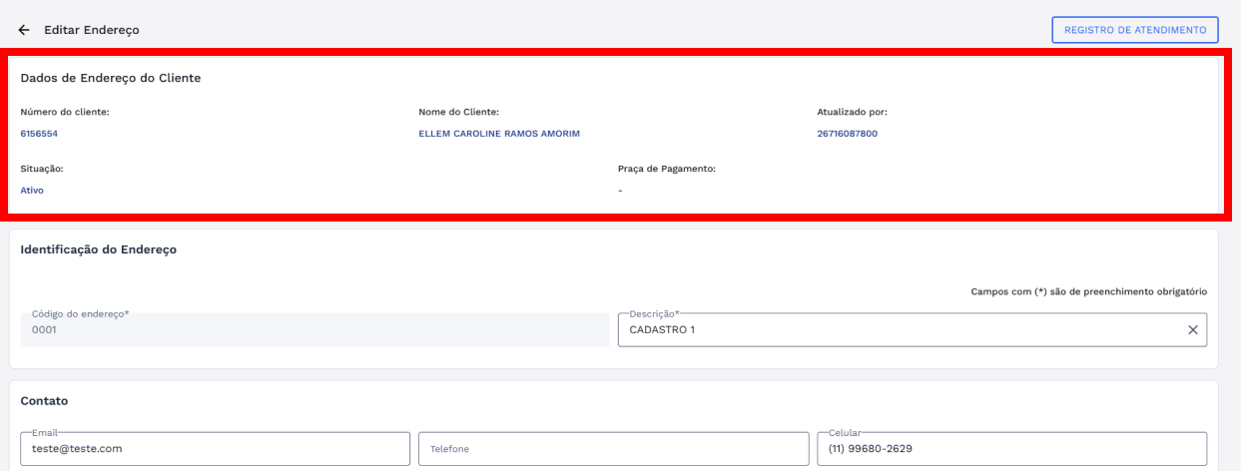Click the Contato section heading
Image resolution: width=1241 pixels, height=471 pixels.
pyautogui.click(x=44, y=400)
